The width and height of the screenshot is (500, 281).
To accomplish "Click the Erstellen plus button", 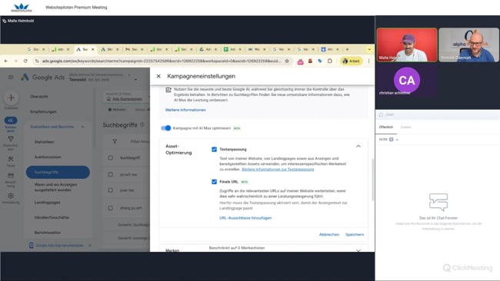I will 11,98.
